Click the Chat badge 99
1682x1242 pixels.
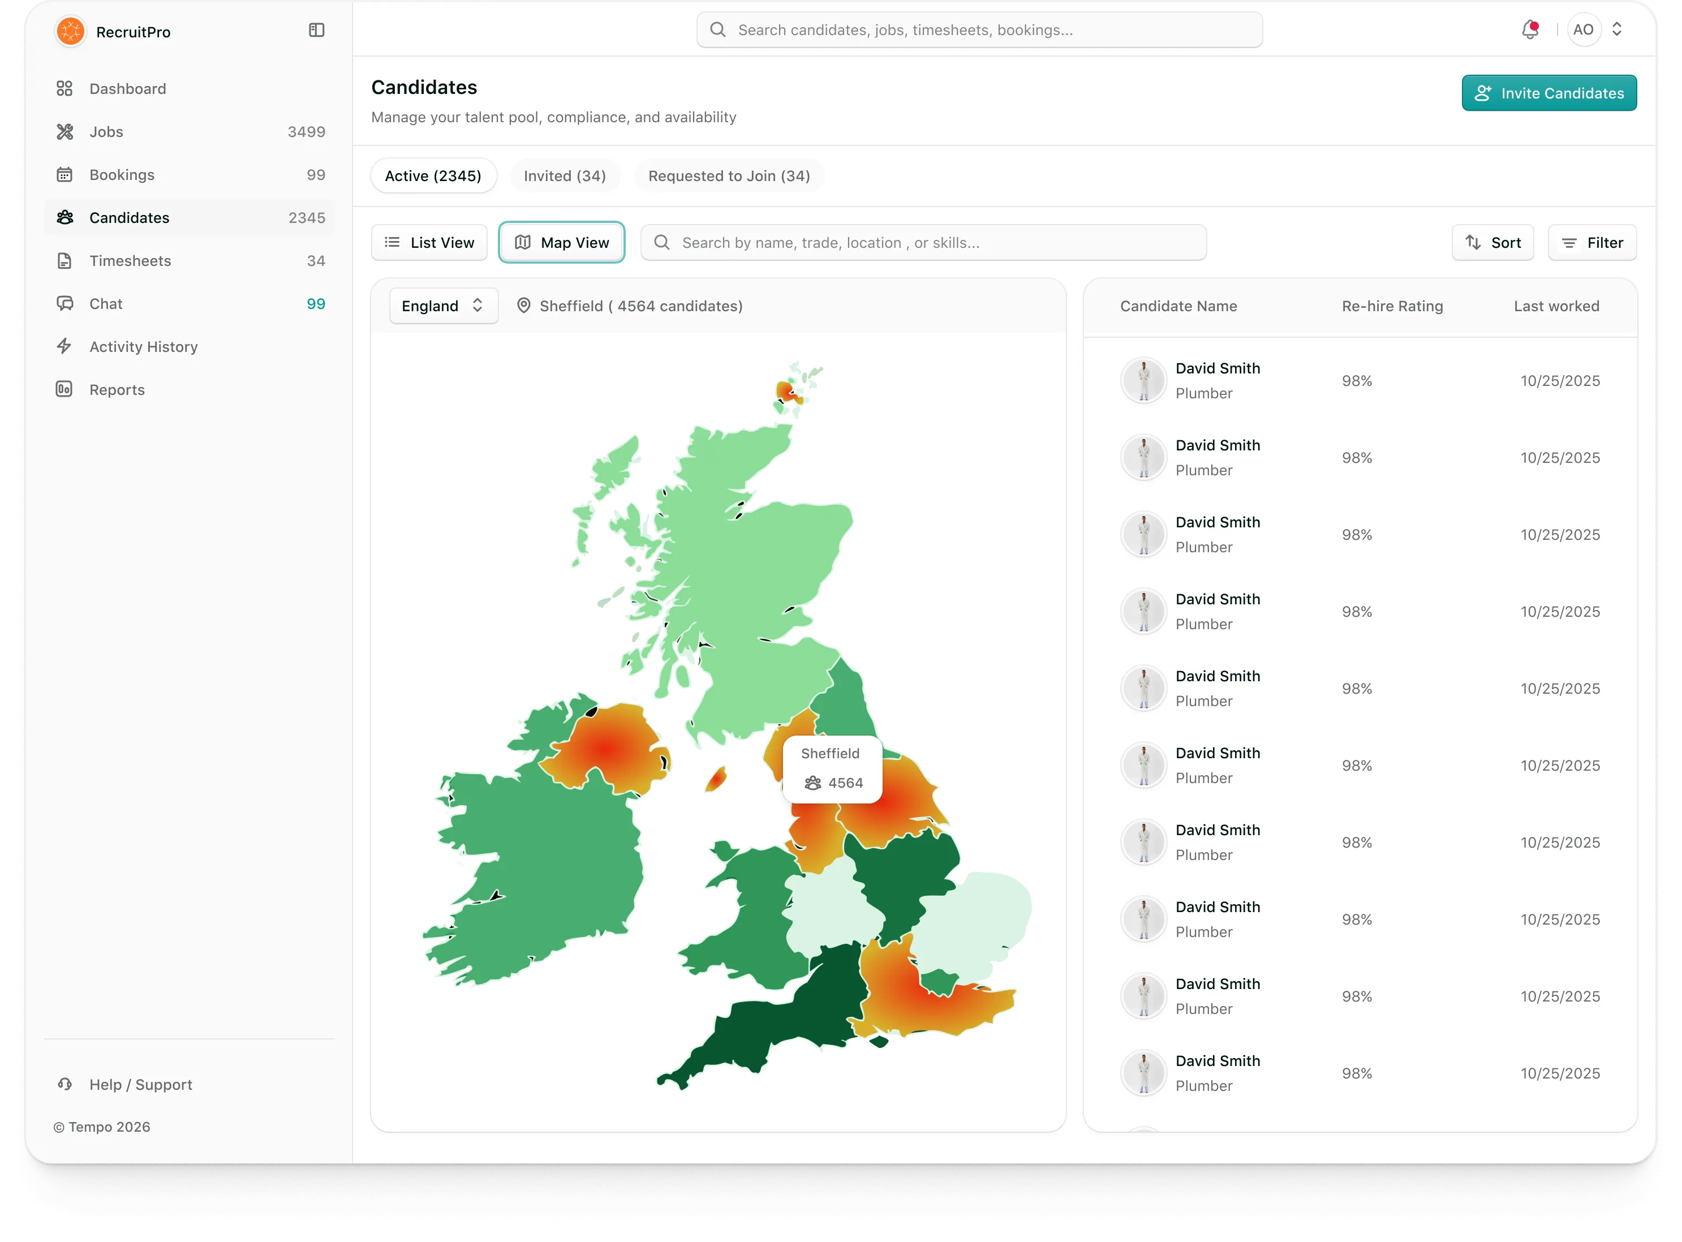coord(316,304)
